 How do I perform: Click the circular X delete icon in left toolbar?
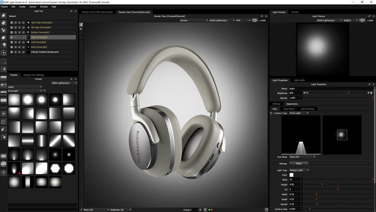(x=3, y=114)
